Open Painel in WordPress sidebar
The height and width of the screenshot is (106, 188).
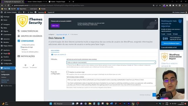(x=5, y=20)
